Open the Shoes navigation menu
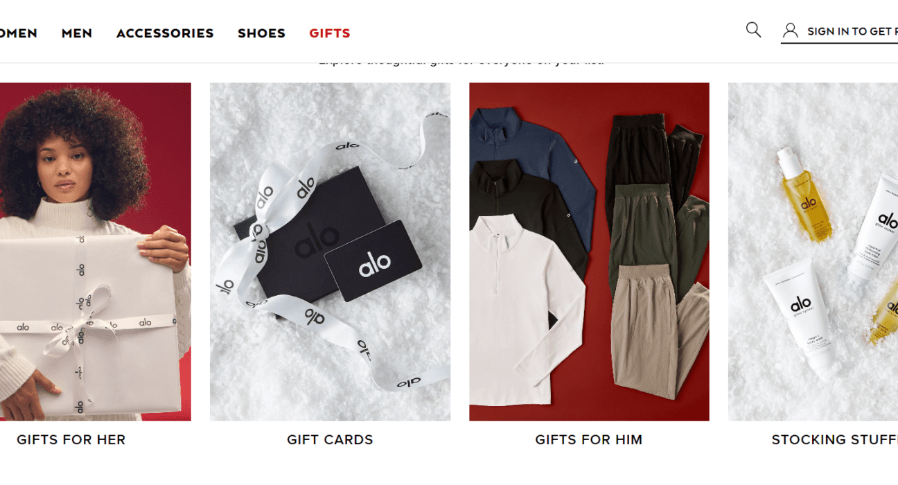Viewport: 898px width, 485px height. (x=261, y=33)
